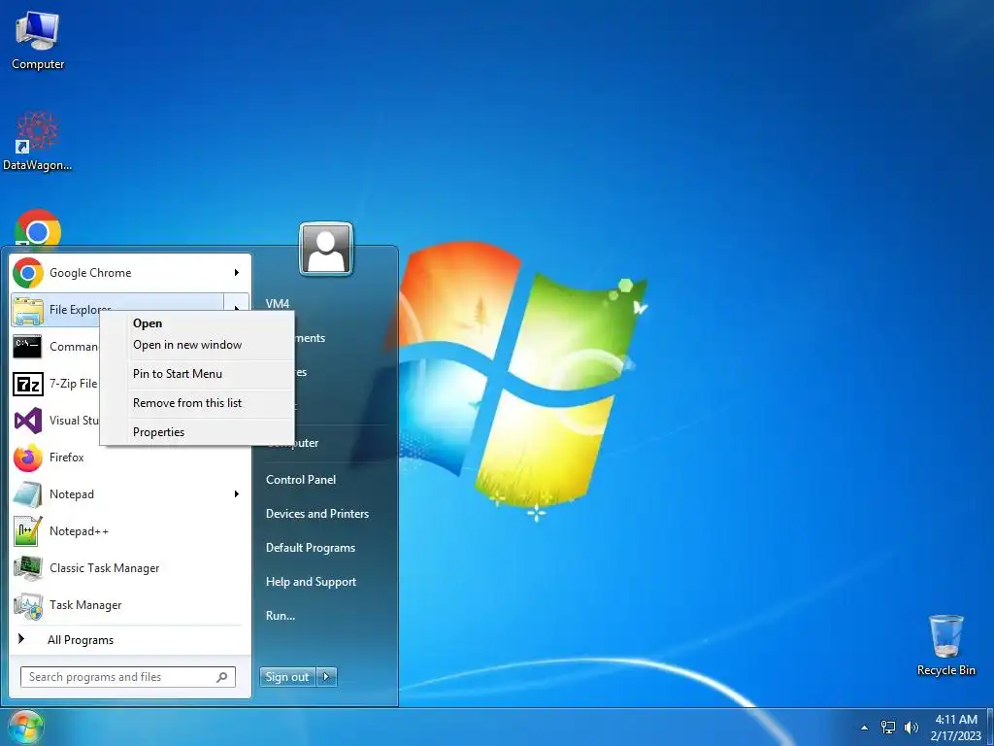This screenshot has width=994, height=746.
Task: Open the VM4 user folder link
Action: tap(278, 304)
